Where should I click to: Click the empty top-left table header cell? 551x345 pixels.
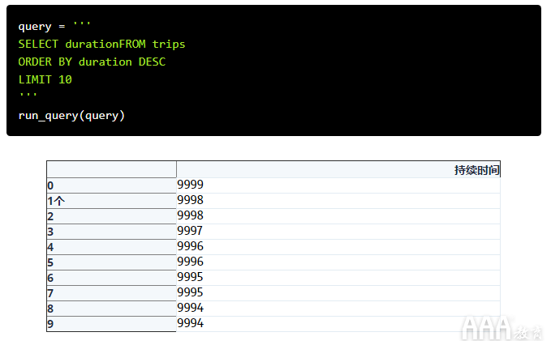pyautogui.click(x=111, y=169)
